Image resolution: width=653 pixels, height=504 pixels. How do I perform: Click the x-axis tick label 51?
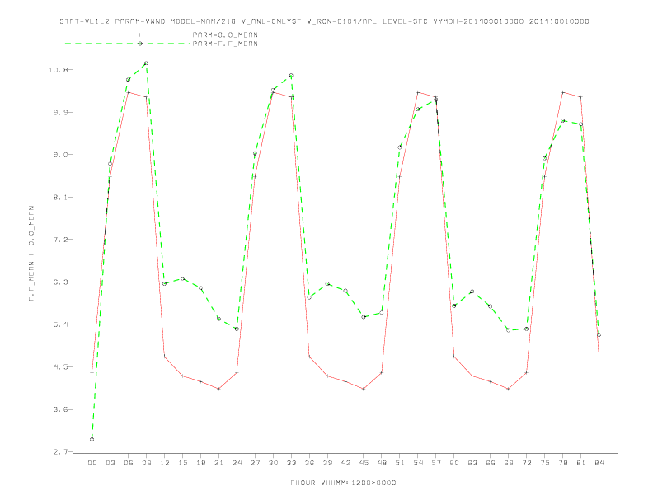pyautogui.click(x=400, y=463)
